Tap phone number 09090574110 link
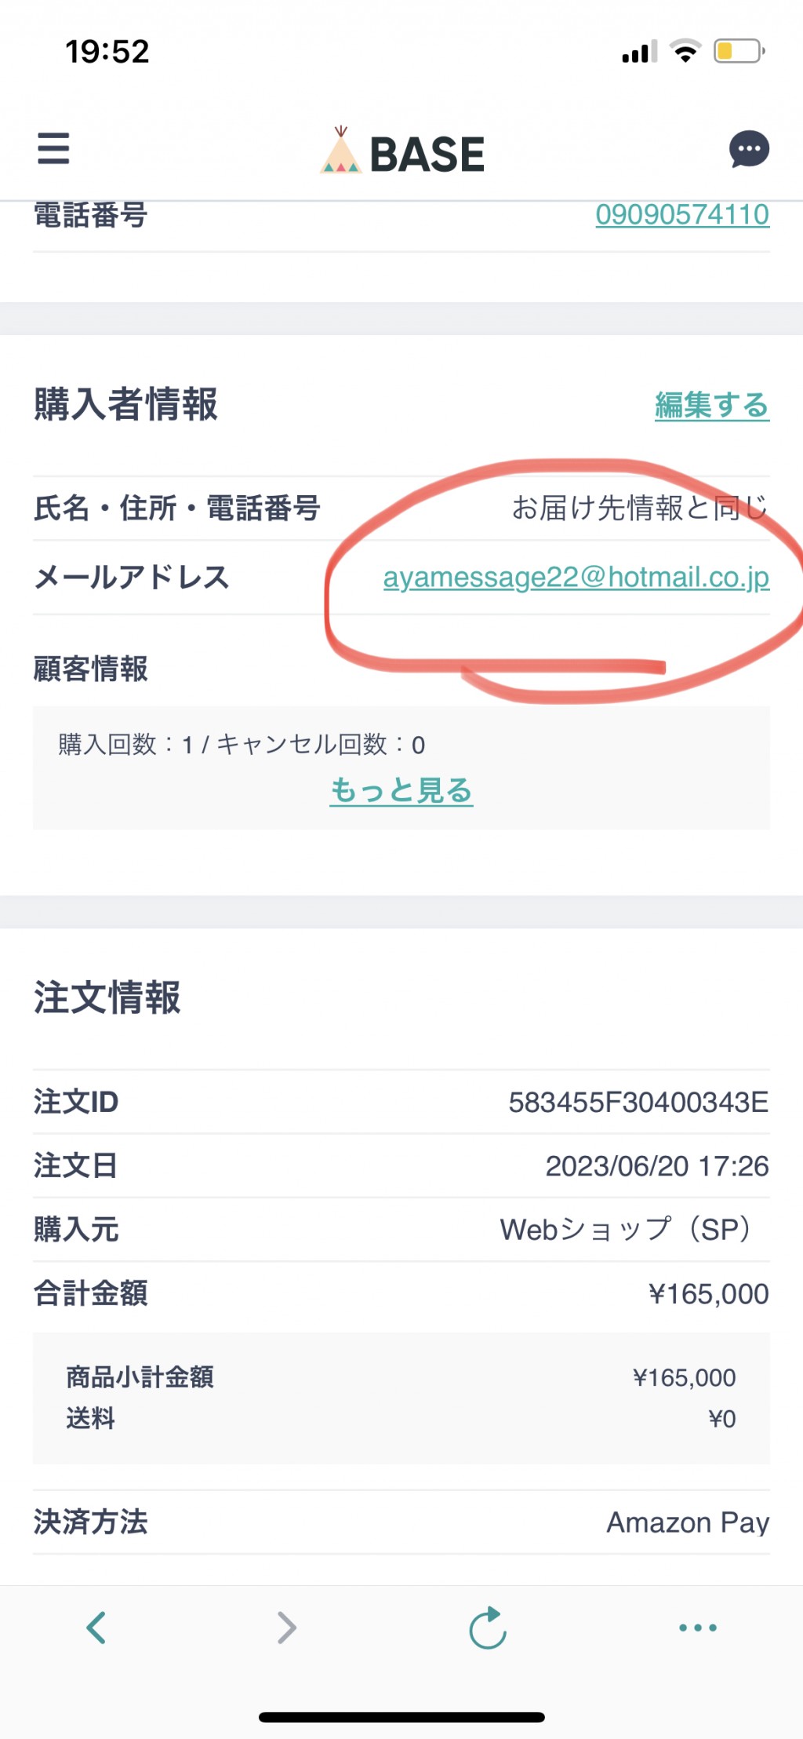The height and width of the screenshot is (1739, 803). [682, 214]
